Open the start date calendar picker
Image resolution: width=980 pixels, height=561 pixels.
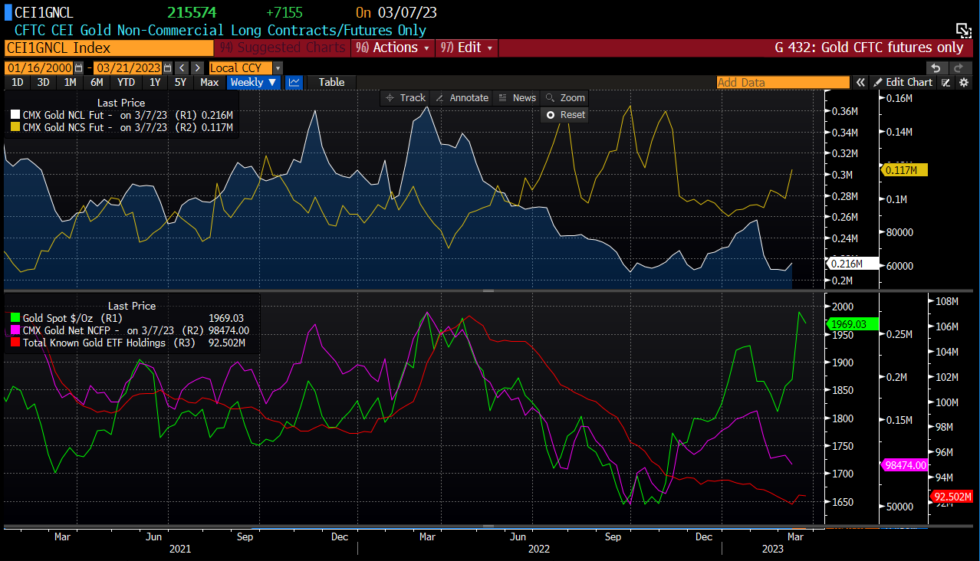pos(77,68)
